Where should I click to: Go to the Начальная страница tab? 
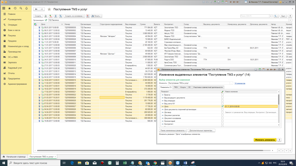click(x=14, y=156)
